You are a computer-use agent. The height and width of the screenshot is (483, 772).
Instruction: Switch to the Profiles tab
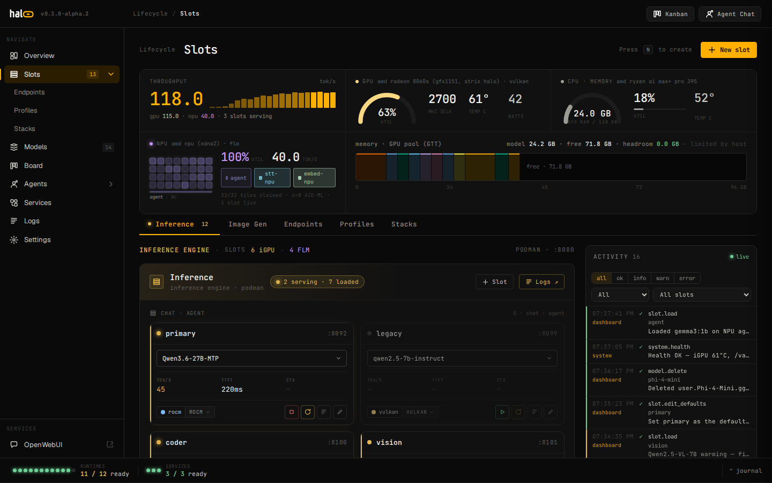[357, 224]
